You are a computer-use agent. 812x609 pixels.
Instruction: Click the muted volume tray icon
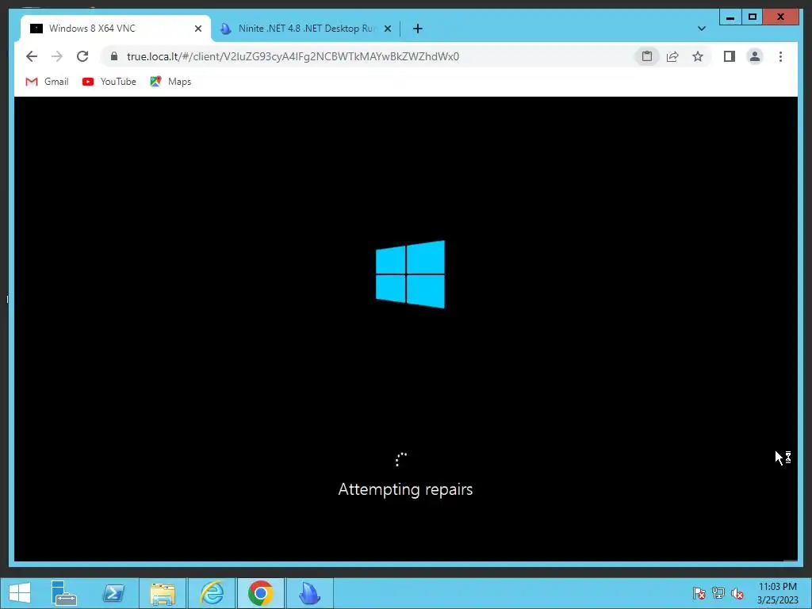coord(737,593)
